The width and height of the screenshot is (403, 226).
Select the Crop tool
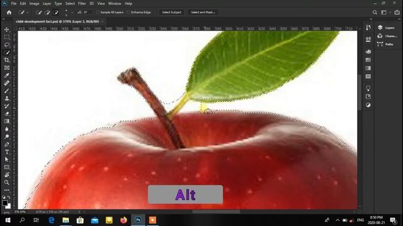click(x=7, y=60)
